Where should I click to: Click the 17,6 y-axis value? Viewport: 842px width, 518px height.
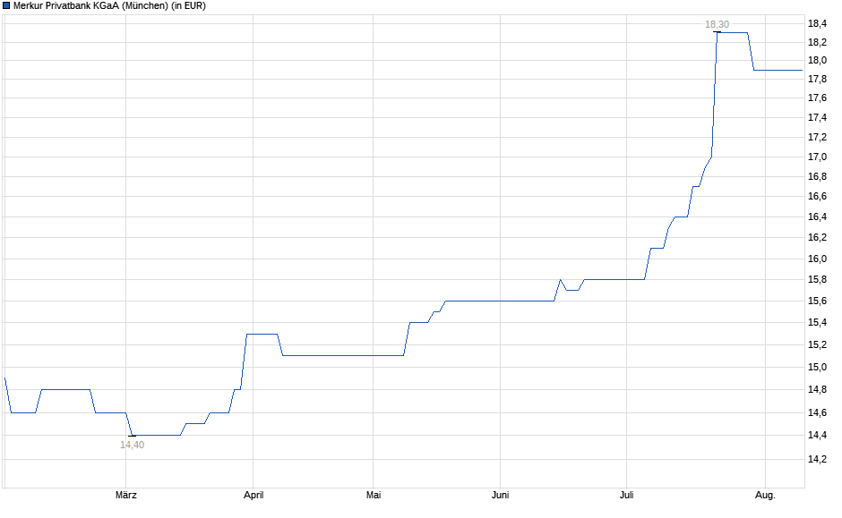pos(817,98)
